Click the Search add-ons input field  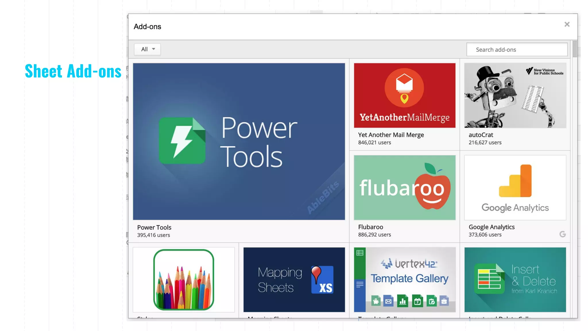click(x=517, y=49)
